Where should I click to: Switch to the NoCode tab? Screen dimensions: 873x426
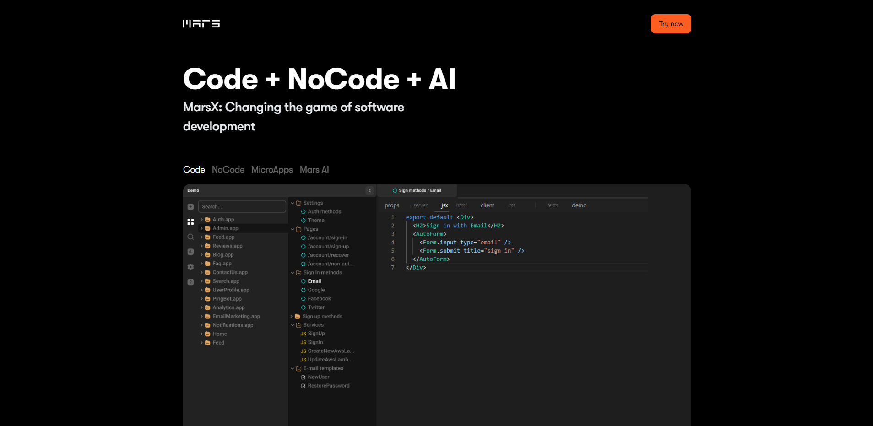pyautogui.click(x=228, y=170)
